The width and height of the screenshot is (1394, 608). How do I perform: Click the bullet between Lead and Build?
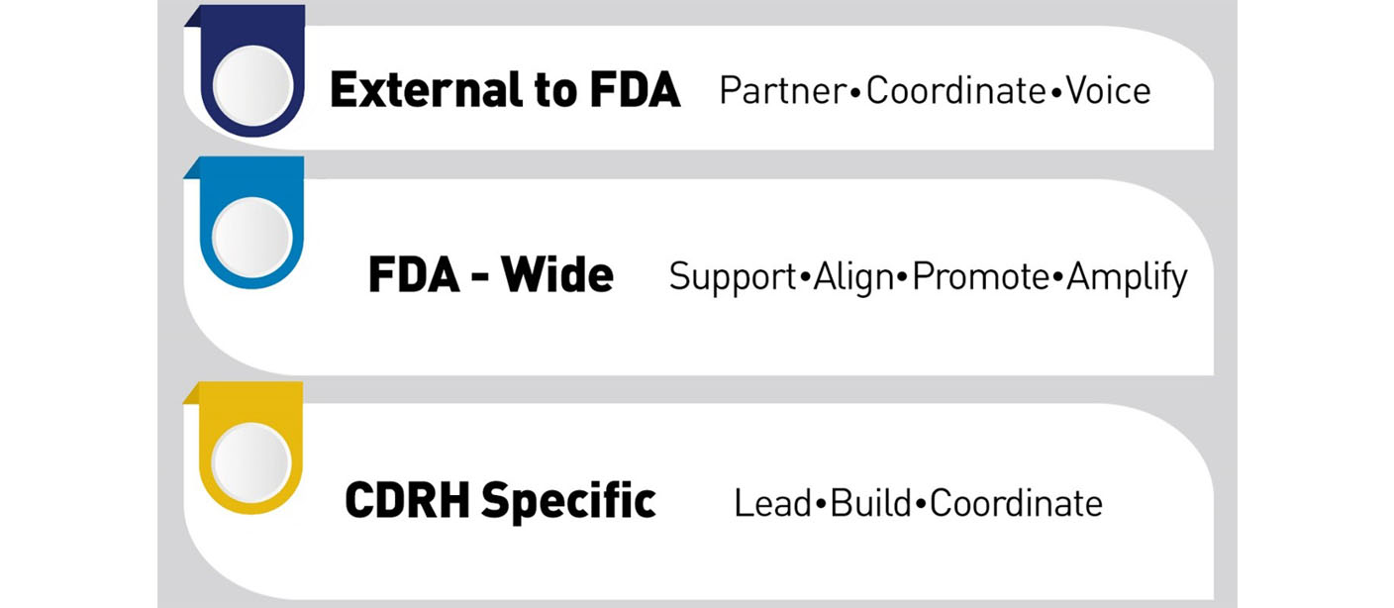click(x=820, y=504)
